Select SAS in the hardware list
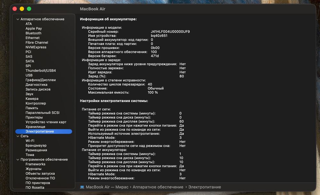The image size is (320, 195). [x=29, y=57]
